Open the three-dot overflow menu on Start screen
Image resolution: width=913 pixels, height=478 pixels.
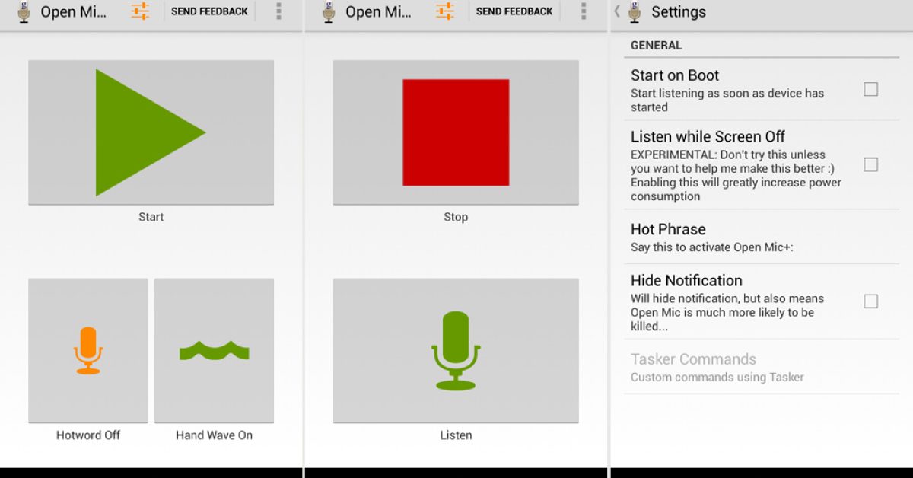(x=278, y=11)
